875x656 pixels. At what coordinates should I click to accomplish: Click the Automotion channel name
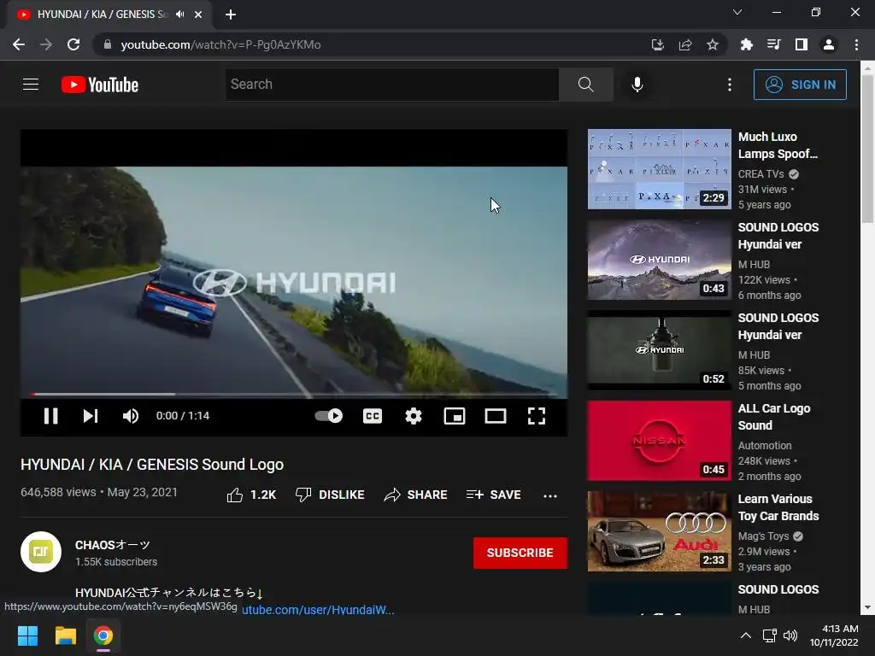765,446
